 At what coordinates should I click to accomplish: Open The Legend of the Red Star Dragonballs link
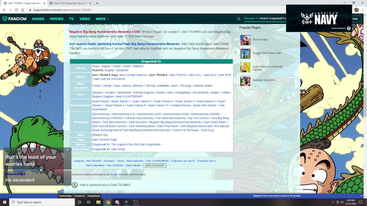coord(126,144)
